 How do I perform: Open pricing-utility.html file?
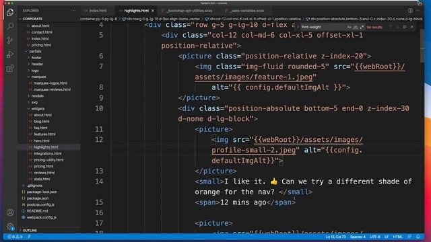coord(48,160)
